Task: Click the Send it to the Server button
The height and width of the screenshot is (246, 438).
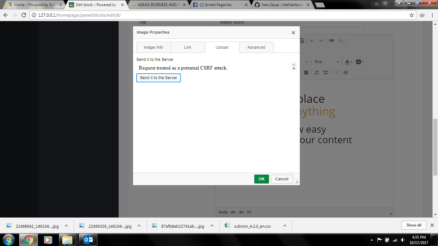Action: point(158,78)
